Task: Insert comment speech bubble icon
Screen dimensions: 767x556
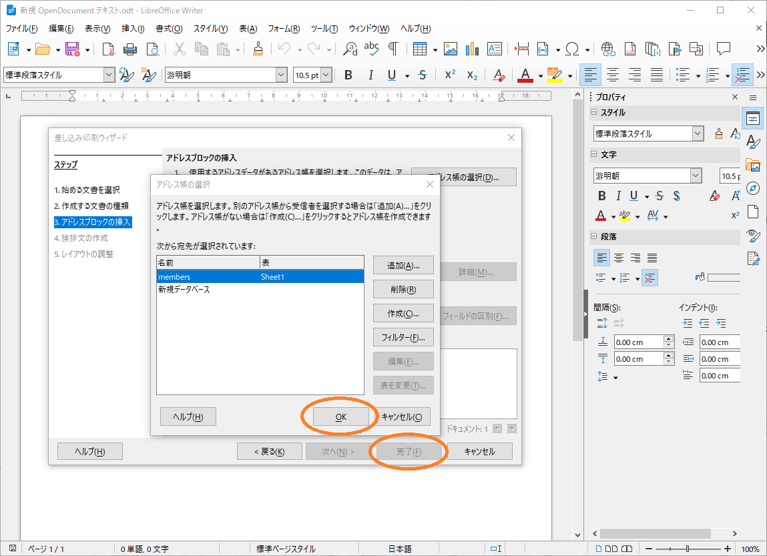Action: [x=723, y=49]
